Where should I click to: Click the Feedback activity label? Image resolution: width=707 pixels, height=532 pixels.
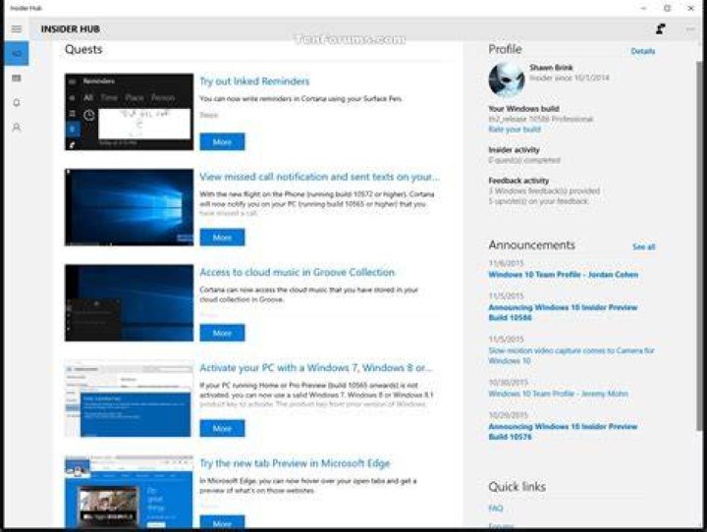[519, 181]
